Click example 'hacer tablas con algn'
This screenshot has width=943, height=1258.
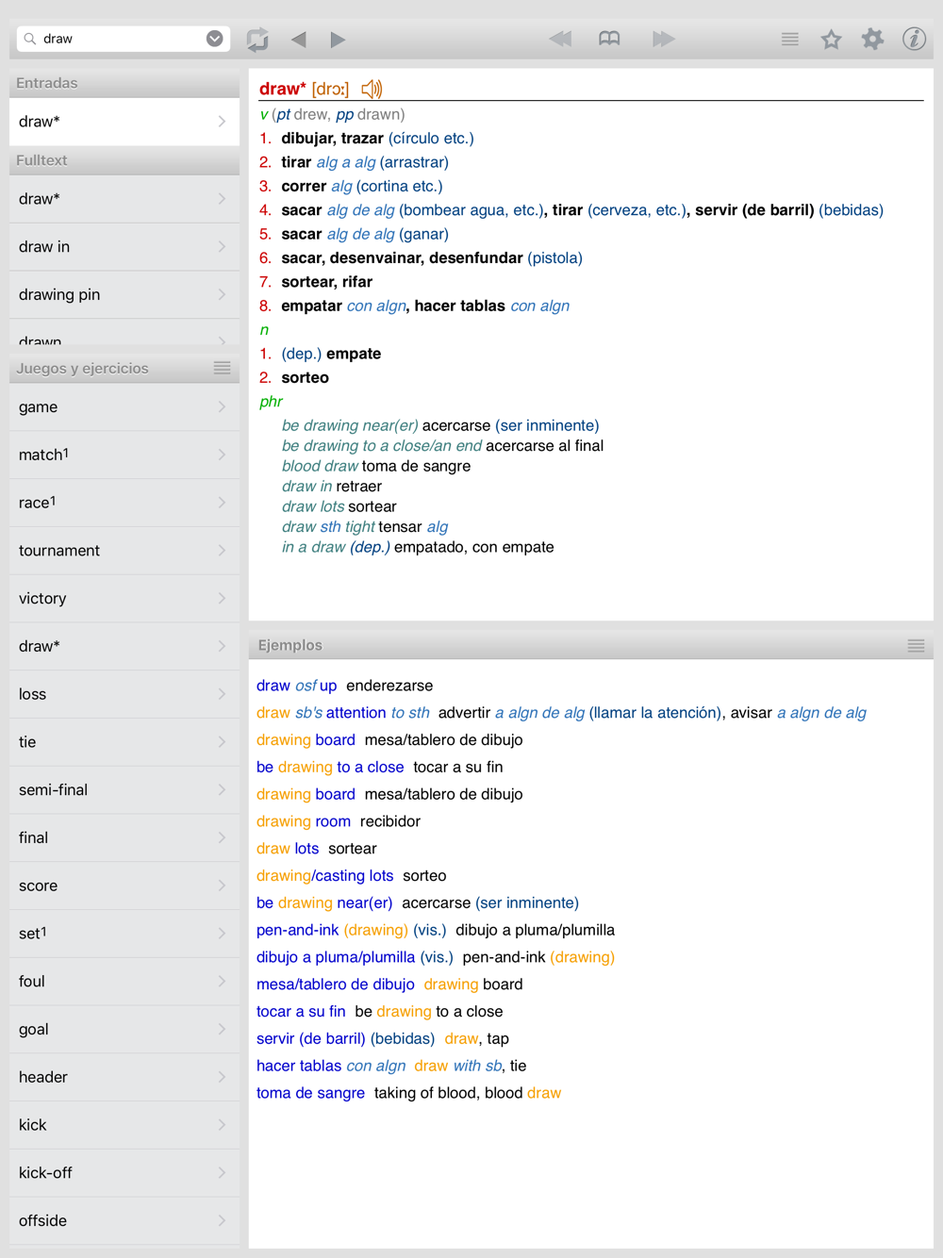click(331, 1066)
